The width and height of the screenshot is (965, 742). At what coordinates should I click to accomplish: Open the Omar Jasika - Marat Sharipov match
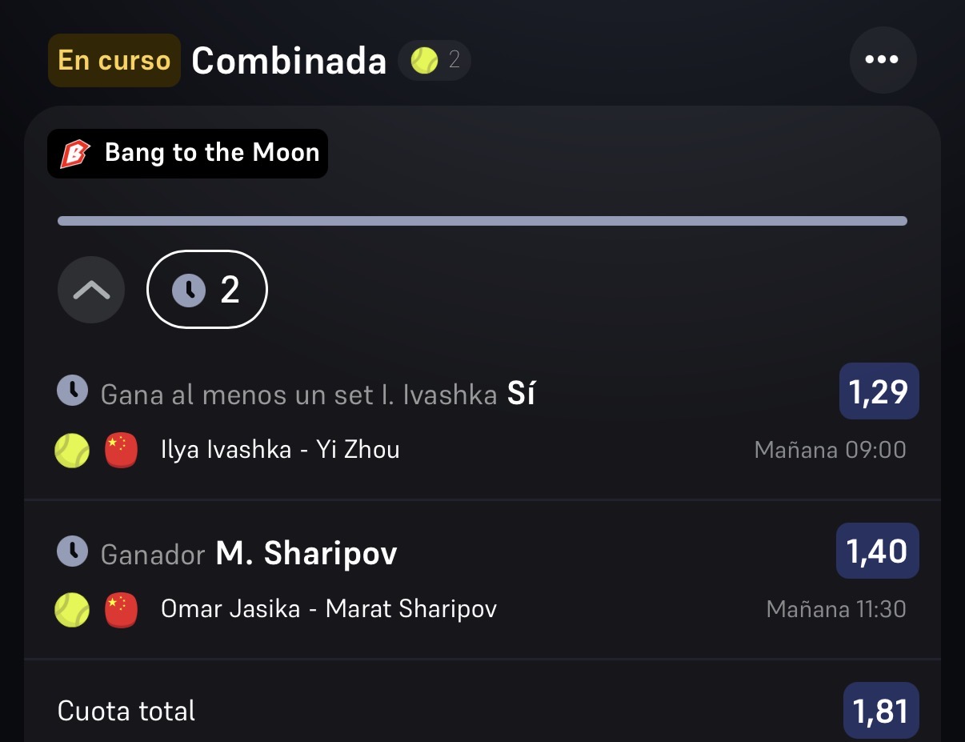tap(329, 609)
